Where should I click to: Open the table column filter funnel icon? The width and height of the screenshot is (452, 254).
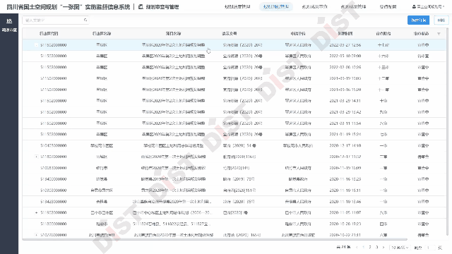coord(439,34)
